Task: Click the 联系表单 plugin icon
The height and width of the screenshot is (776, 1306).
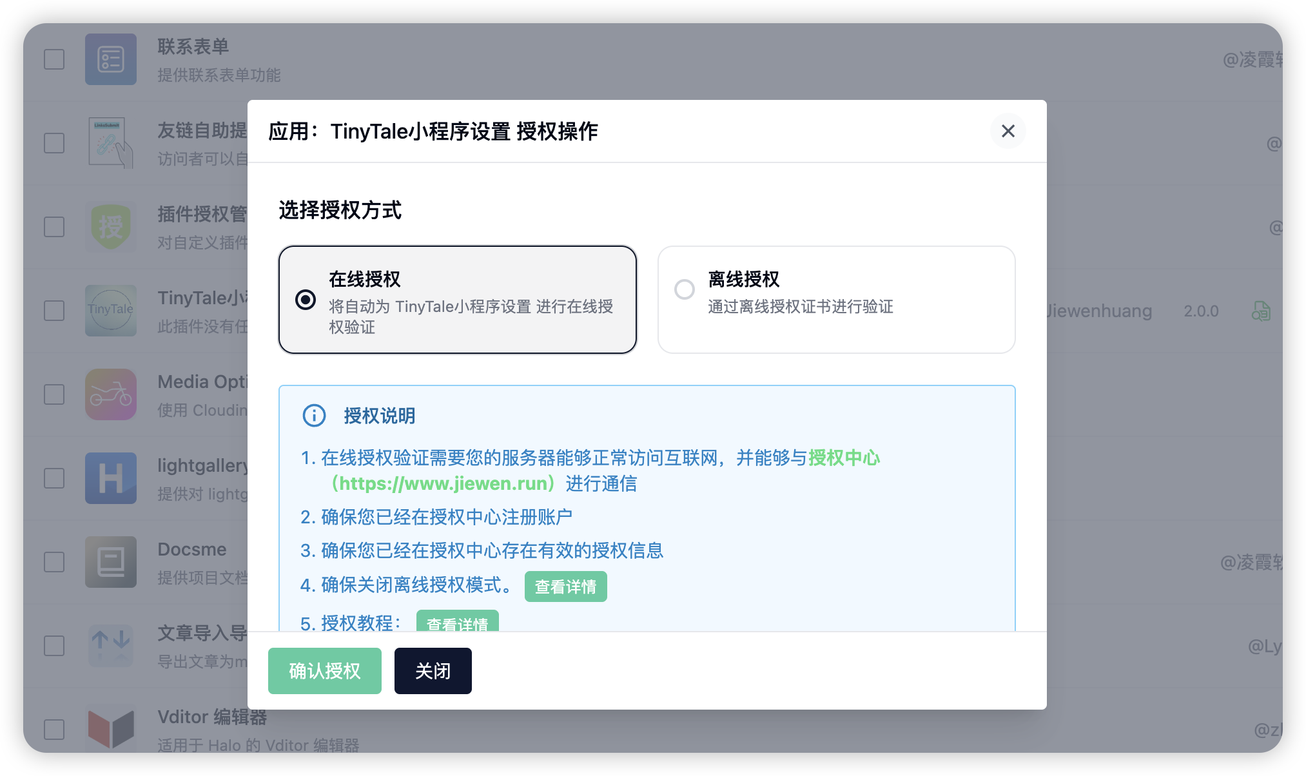Action: pos(111,59)
